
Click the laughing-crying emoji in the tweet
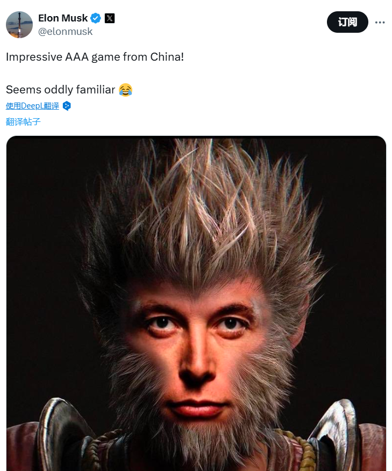[x=125, y=90]
